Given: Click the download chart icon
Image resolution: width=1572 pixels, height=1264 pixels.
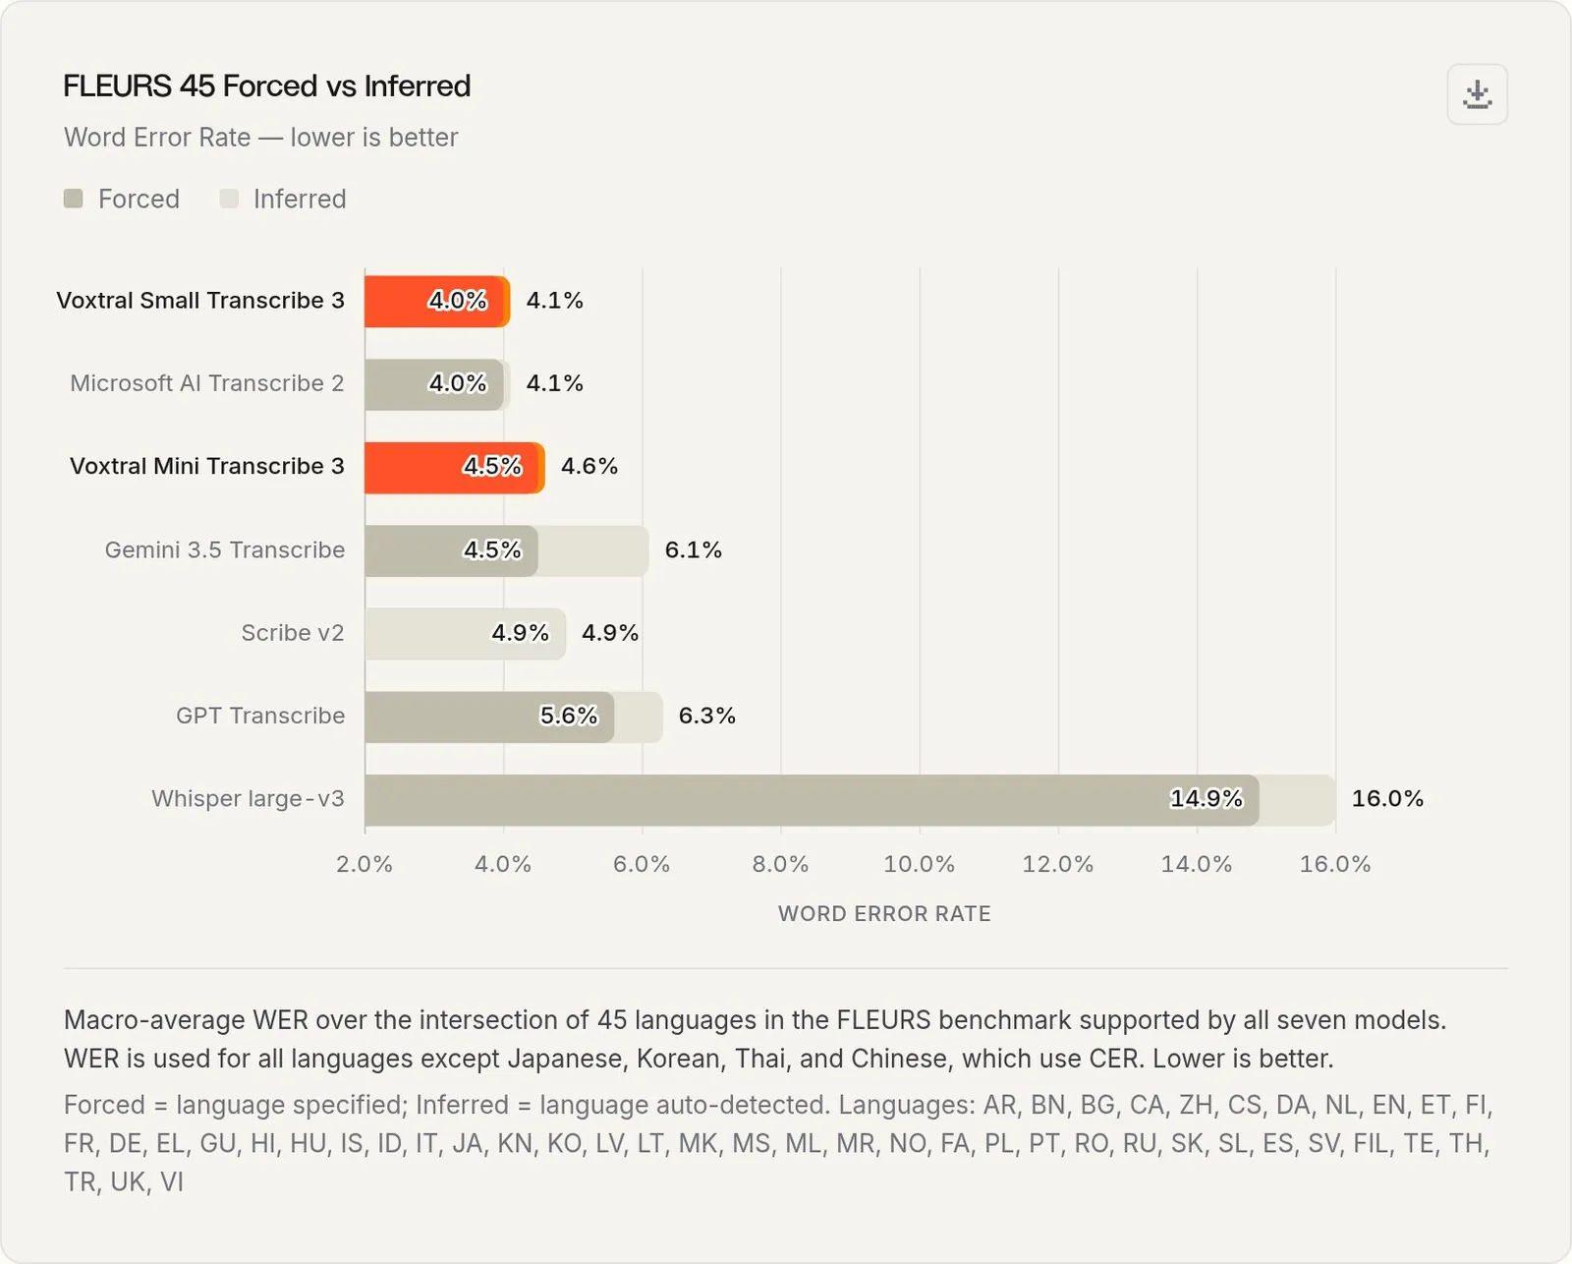Looking at the screenshot, I should tap(1477, 94).
